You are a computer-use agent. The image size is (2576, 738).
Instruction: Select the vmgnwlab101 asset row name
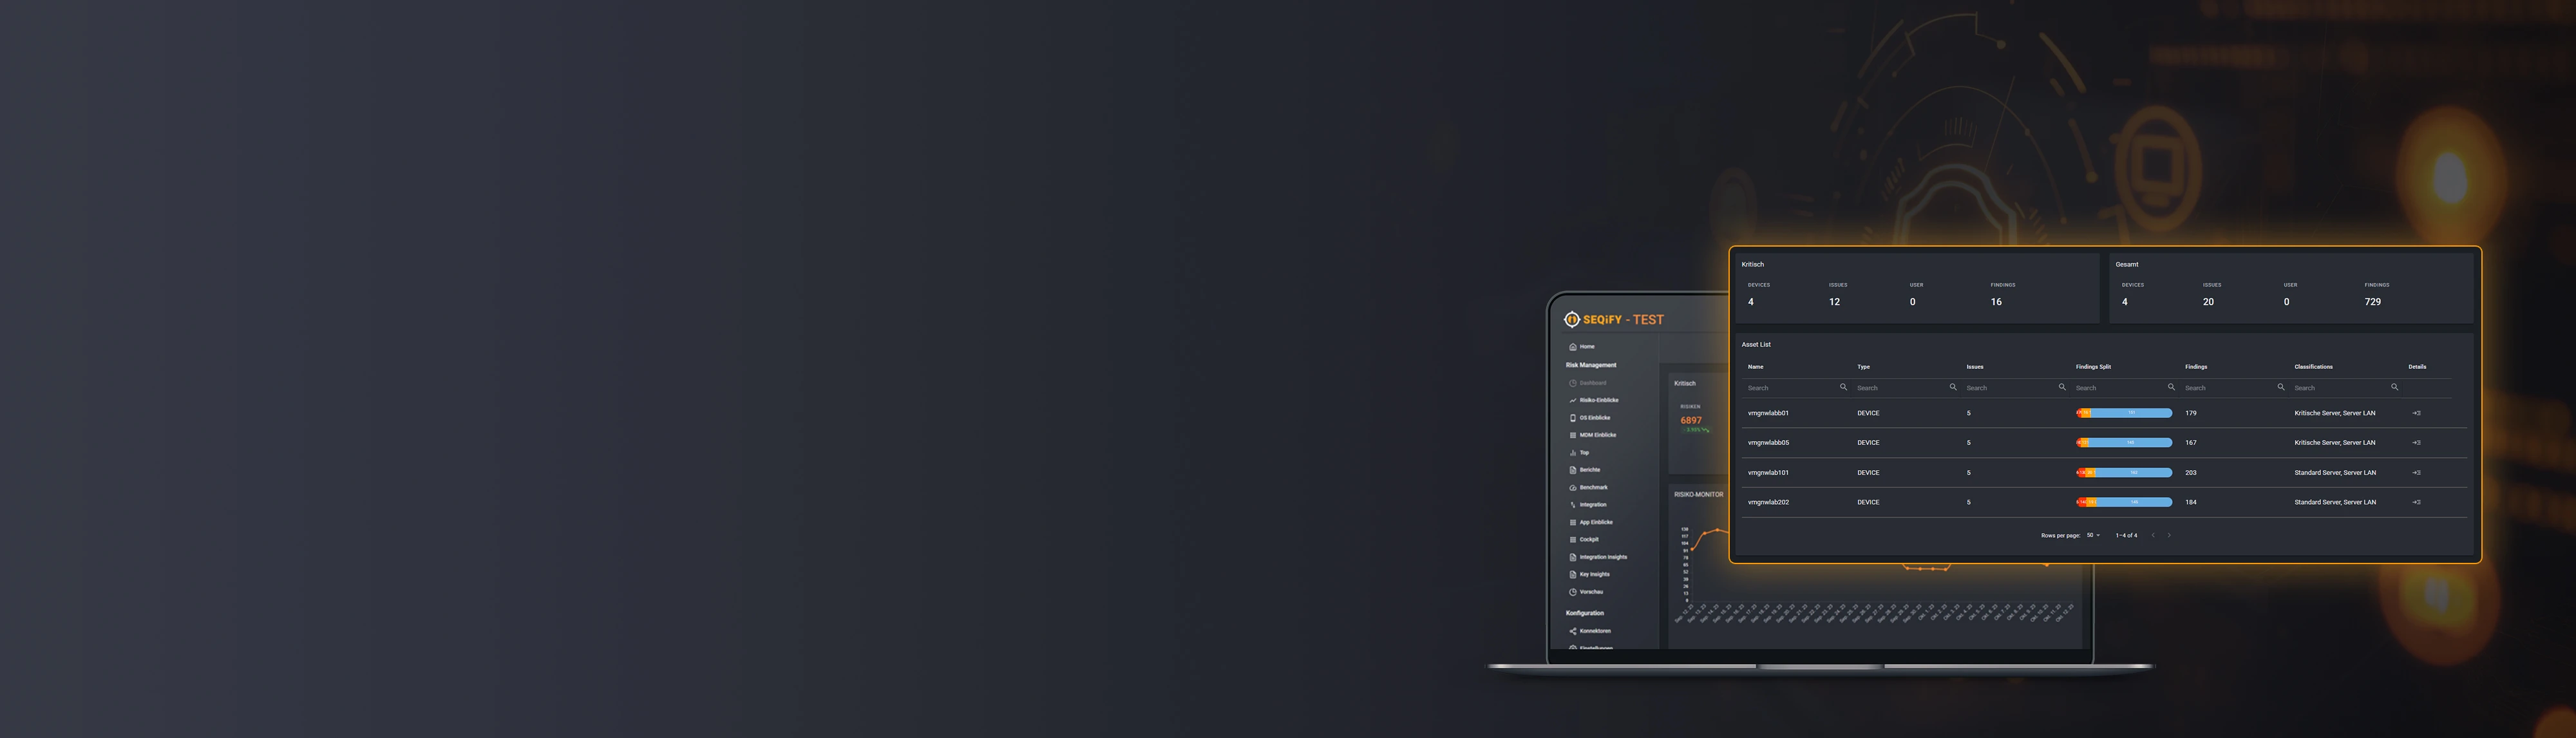1768,473
